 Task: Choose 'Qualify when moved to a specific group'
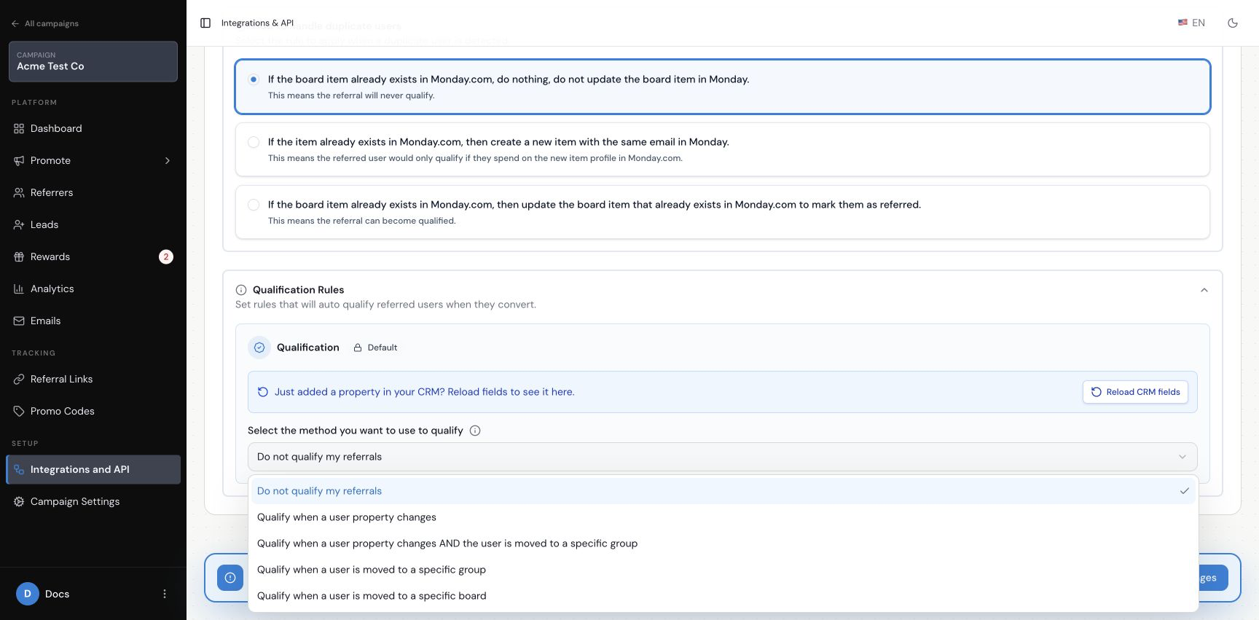[x=723, y=570]
